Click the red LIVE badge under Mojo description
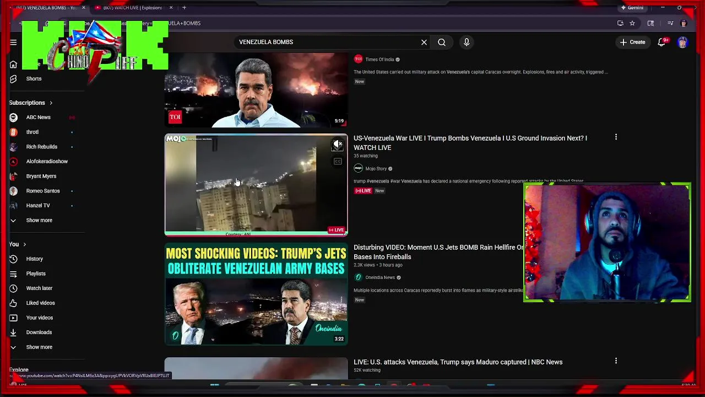The height and width of the screenshot is (397, 705). click(x=363, y=191)
